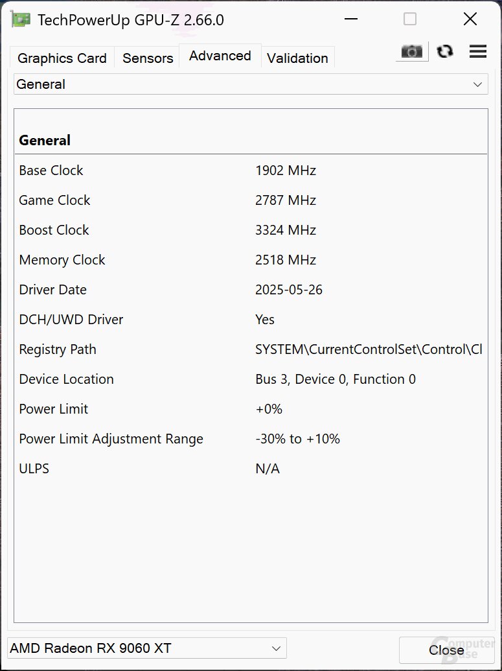Screen dimensions: 502x671
Task: Select the DCH/UWD Driver label
Action: point(71,320)
